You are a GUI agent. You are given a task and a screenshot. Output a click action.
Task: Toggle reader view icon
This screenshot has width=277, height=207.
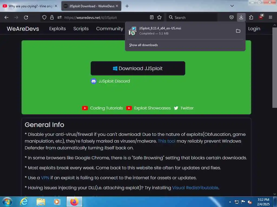pos(151,17)
